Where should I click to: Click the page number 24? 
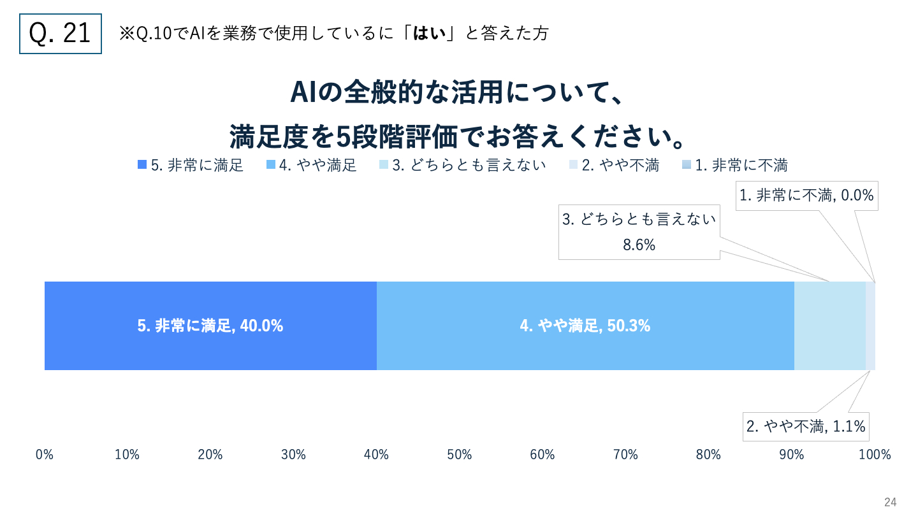890,502
